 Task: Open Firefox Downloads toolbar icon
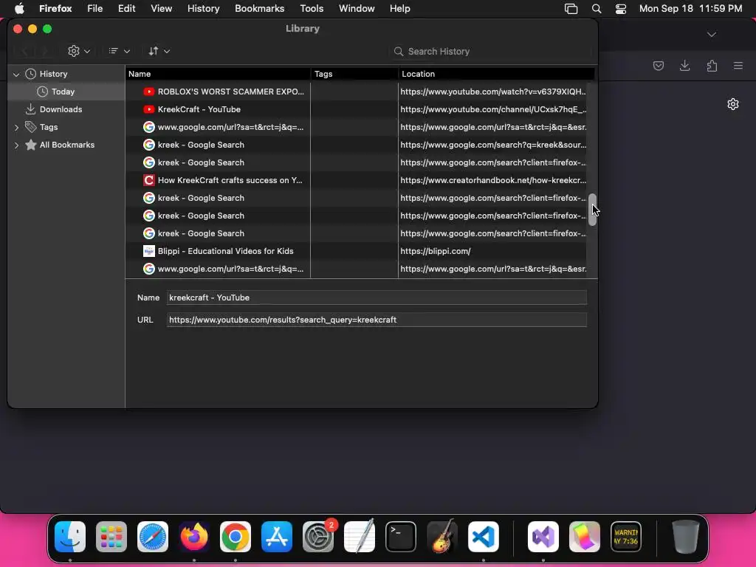pyautogui.click(x=684, y=66)
